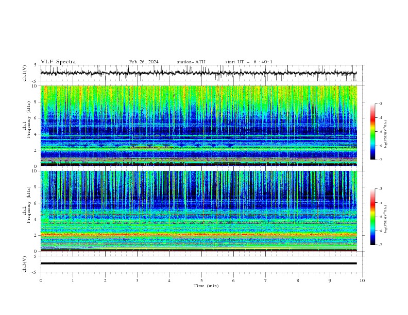Click the 'ch.2 Frequency (kHz)' axis label
The image size is (408, 315).
[x=27, y=204]
